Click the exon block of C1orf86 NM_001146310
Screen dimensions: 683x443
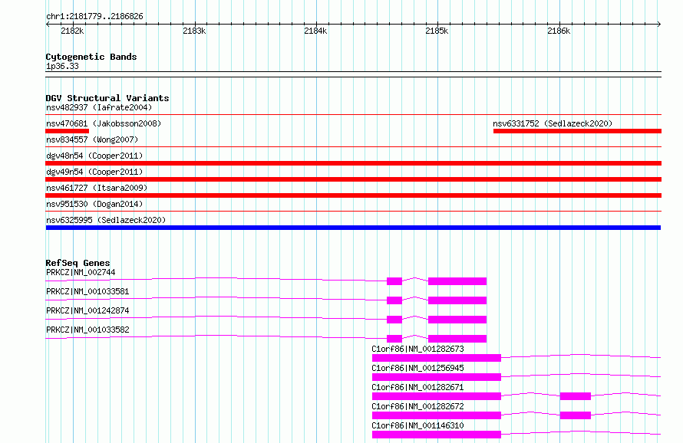coord(437,435)
